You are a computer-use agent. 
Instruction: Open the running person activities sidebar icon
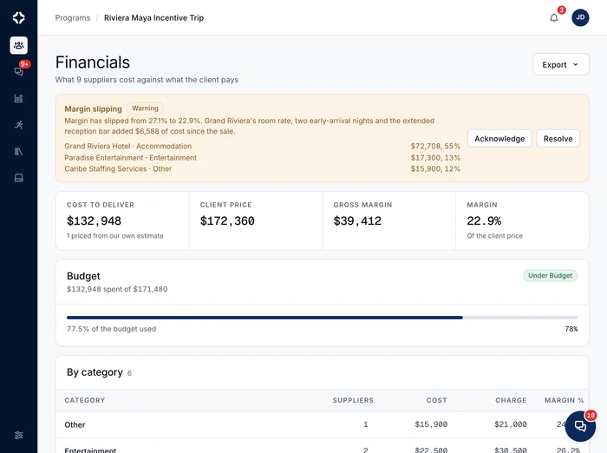[18, 125]
